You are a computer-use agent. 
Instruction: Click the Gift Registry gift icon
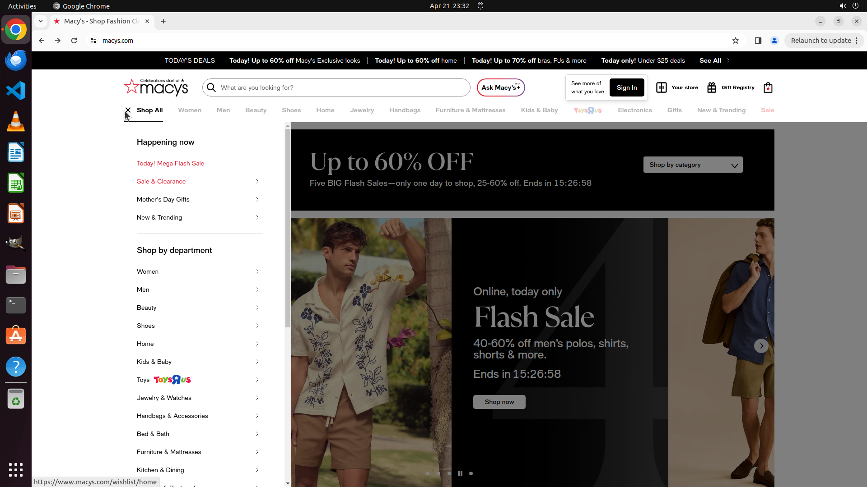(x=712, y=87)
